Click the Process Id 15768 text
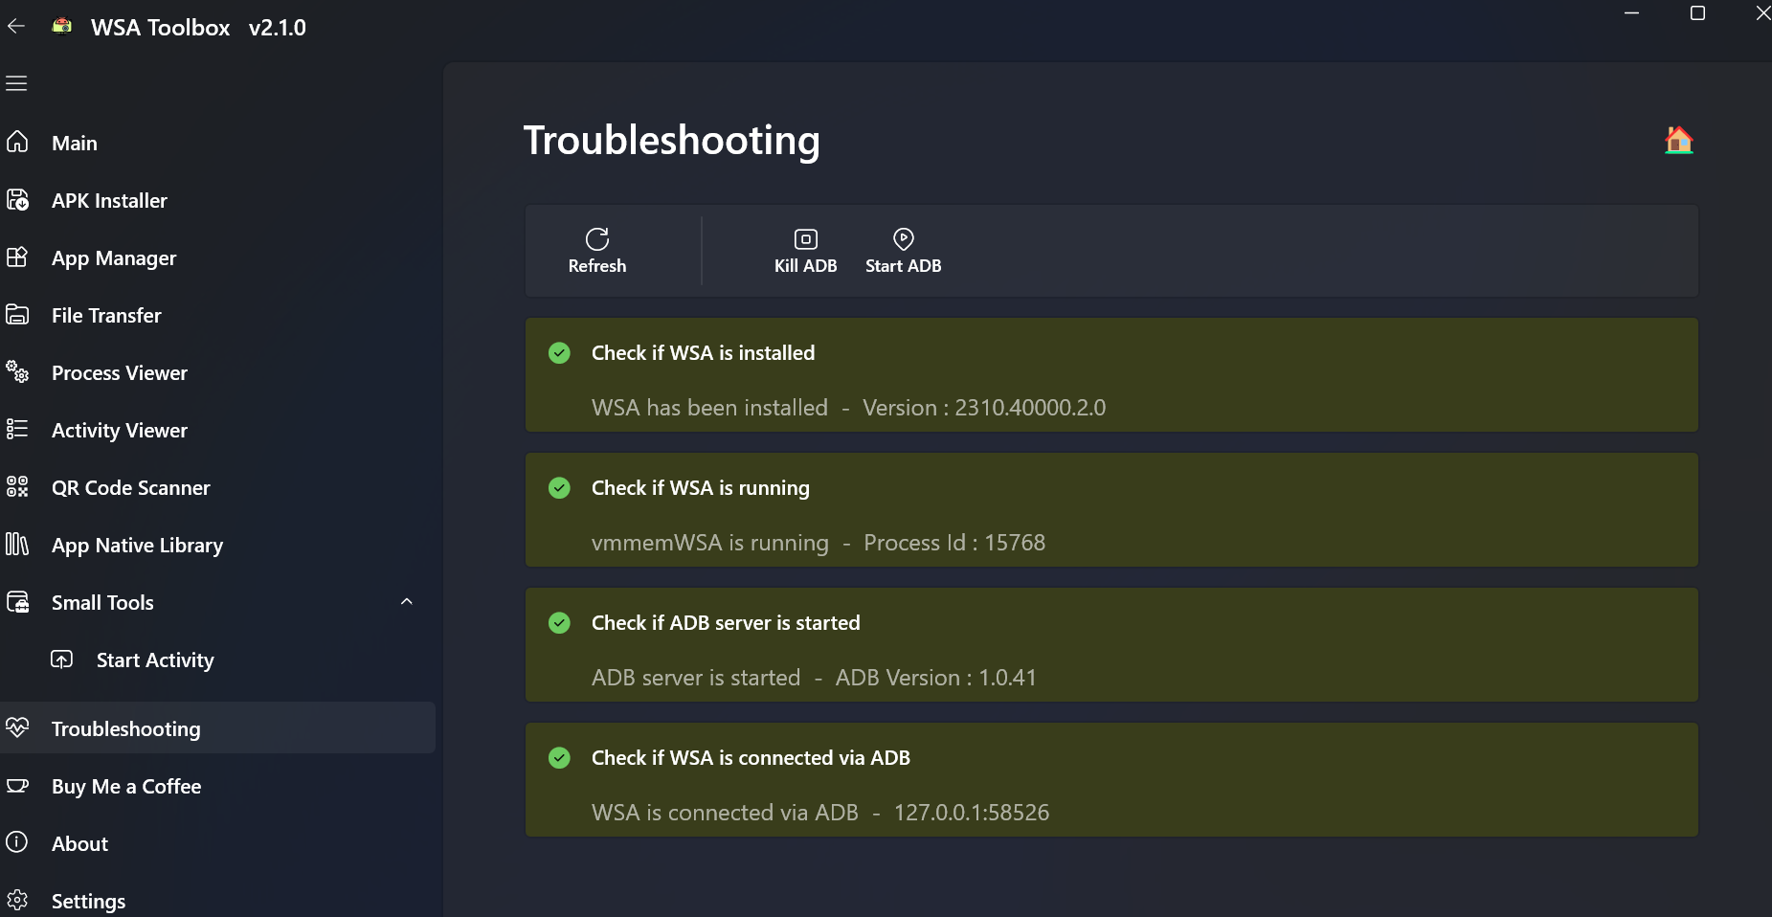The height and width of the screenshot is (917, 1772). click(x=954, y=543)
